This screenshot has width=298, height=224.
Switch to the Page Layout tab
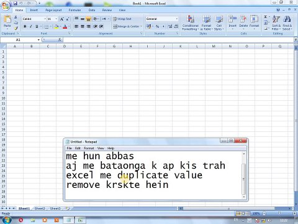(53, 10)
